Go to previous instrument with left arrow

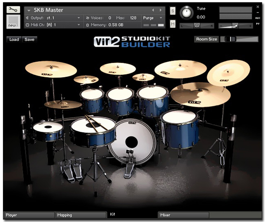(153, 10)
